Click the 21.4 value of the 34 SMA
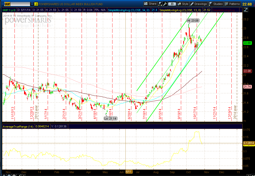This screenshot has width=255, height=176. click(x=154, y=10)
